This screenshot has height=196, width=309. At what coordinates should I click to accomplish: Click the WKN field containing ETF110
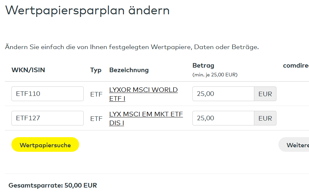(x=47, y=94)
